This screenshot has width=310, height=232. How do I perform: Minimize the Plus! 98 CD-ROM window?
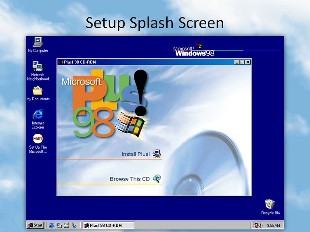pos(237,62)
